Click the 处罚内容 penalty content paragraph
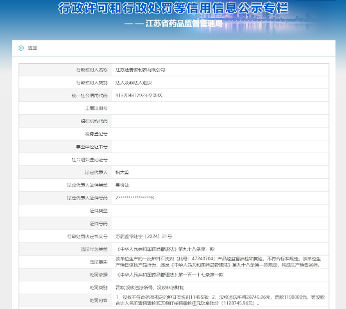Screen dimensions: 346x309 tap(220, 300)
